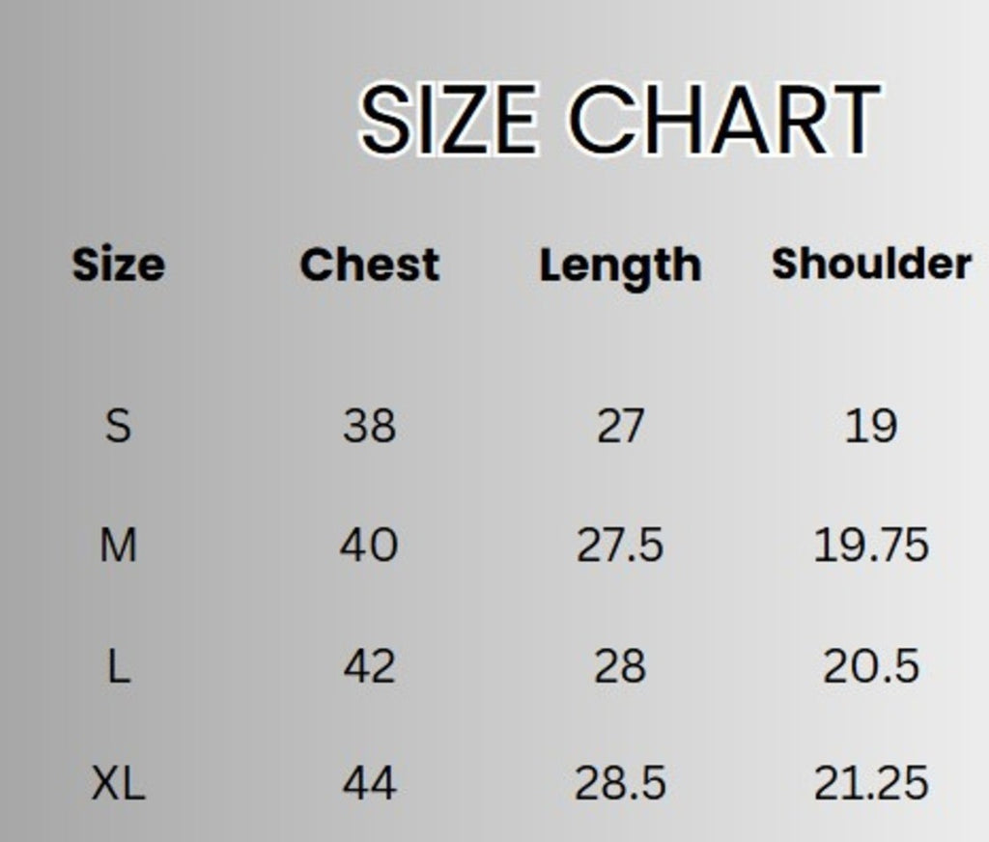Select shoulder value 20.5 for size L
Image resolution: width=989 pixels, height=842 pixels.
(871, 666)
